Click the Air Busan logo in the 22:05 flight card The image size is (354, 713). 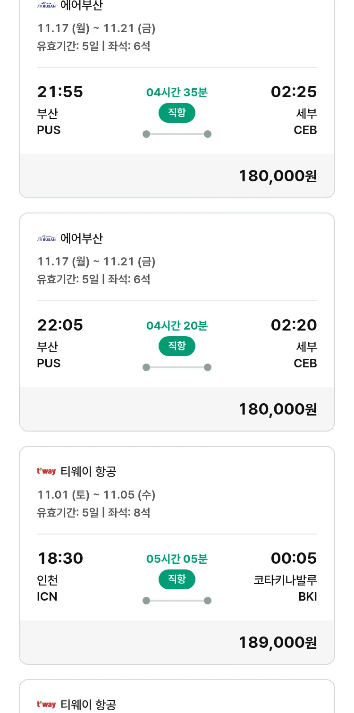pos(46,239)
